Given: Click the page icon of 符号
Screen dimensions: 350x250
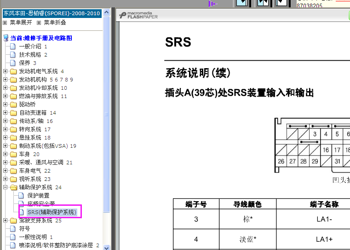Looking at the screenshot, I should [13, 228].
